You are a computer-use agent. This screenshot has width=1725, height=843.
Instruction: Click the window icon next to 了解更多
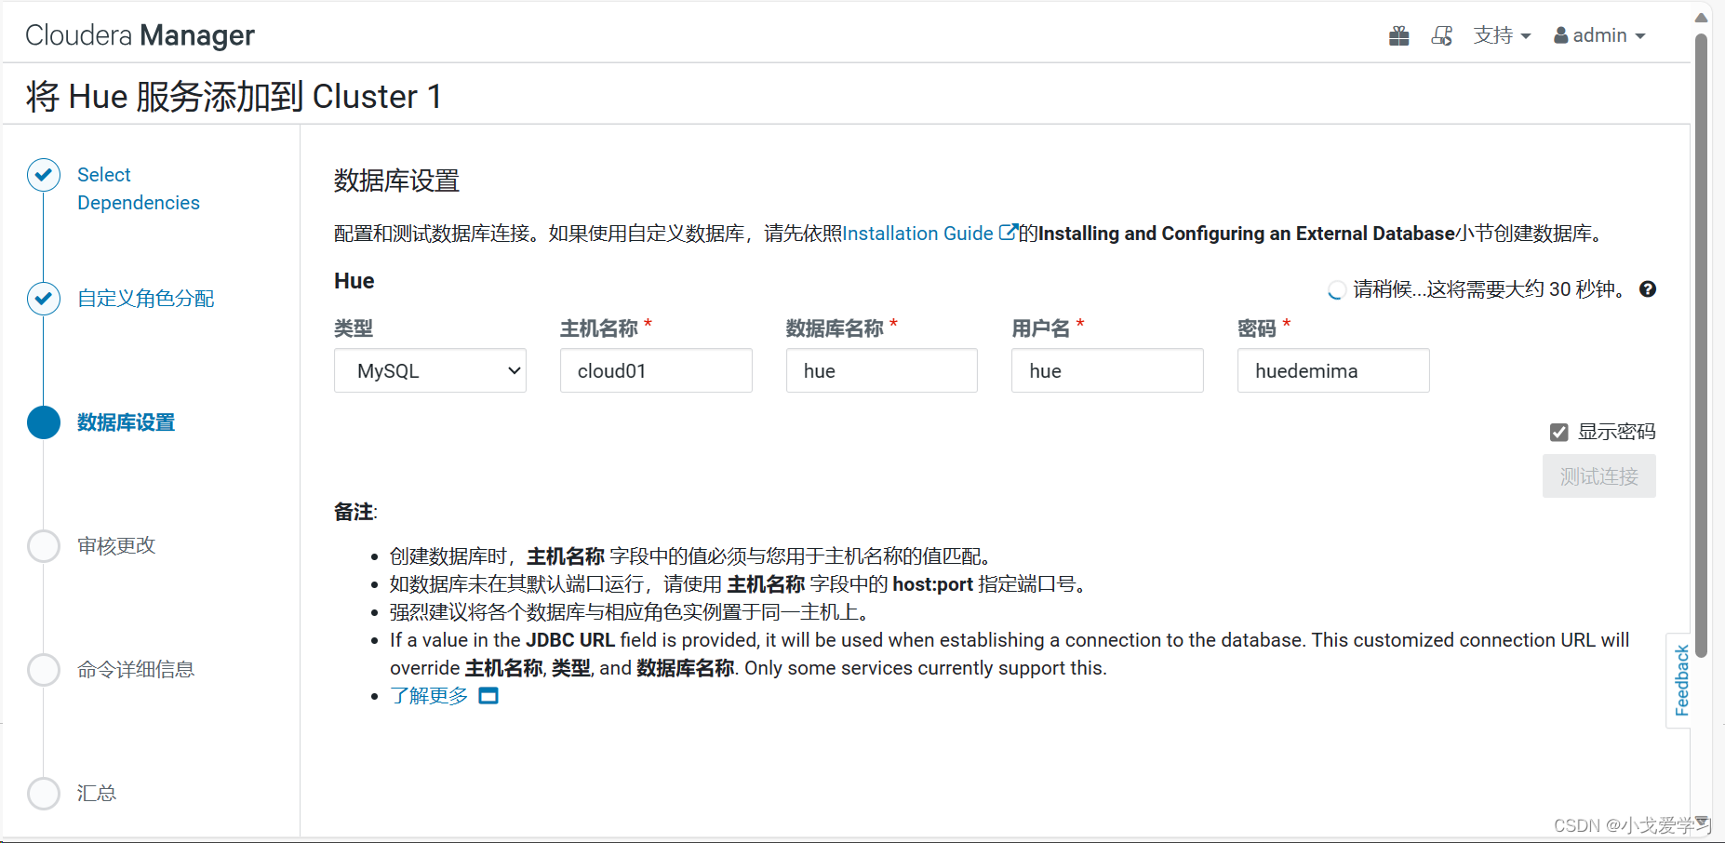pos(488,696)
